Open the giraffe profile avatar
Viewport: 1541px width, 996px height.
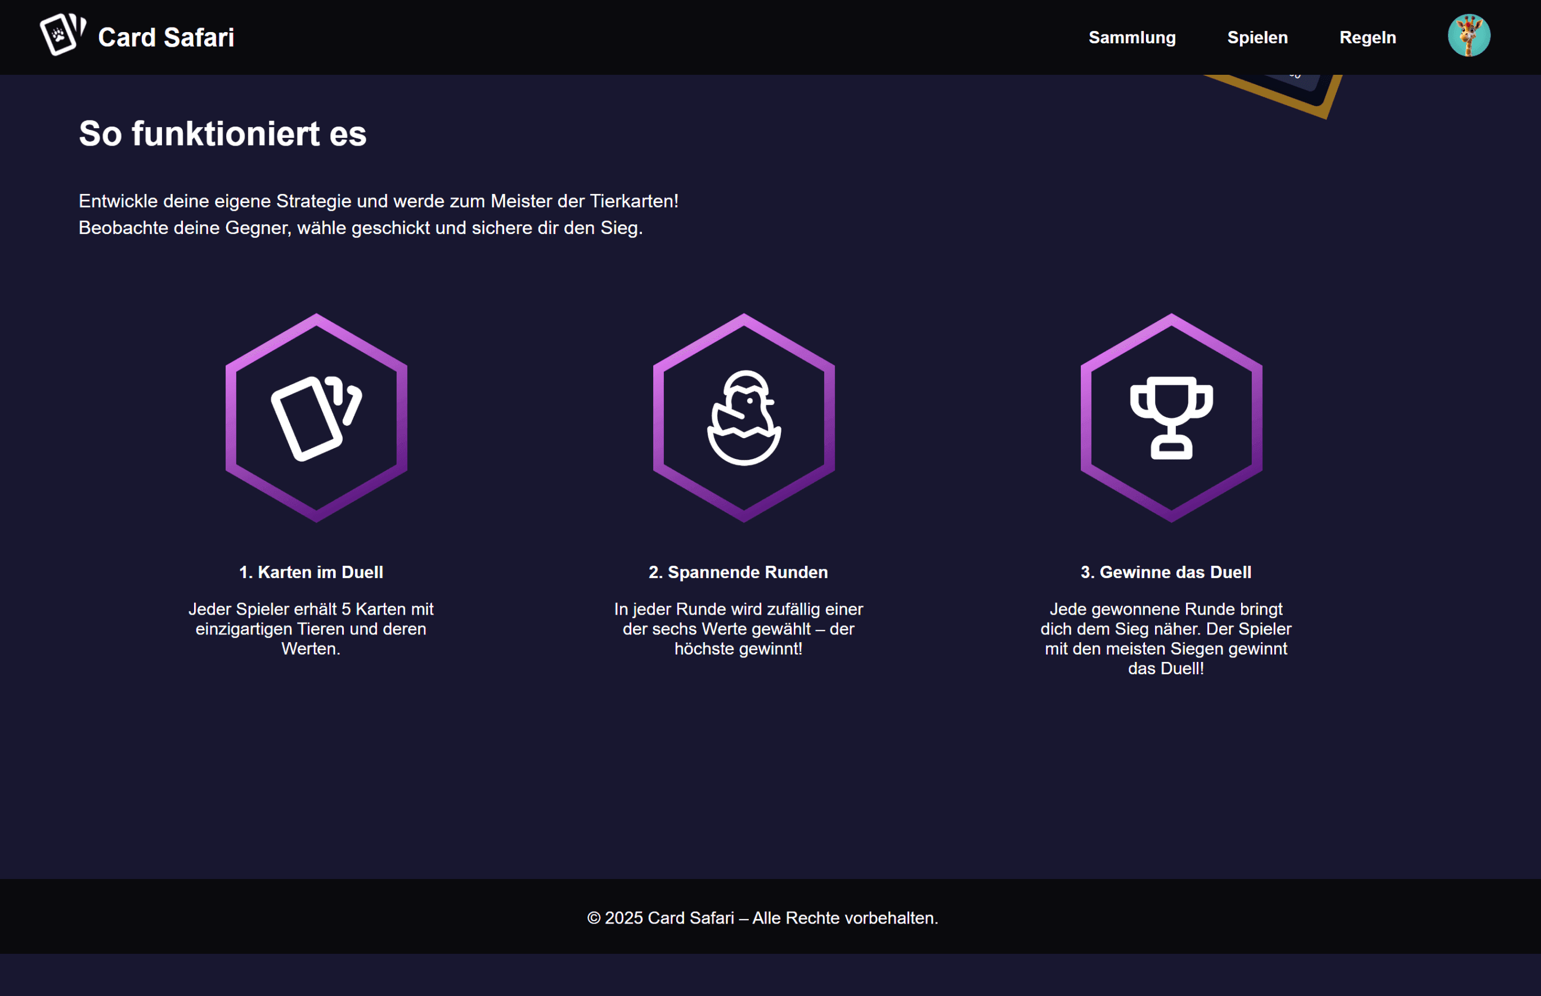tap(1468, 35)
